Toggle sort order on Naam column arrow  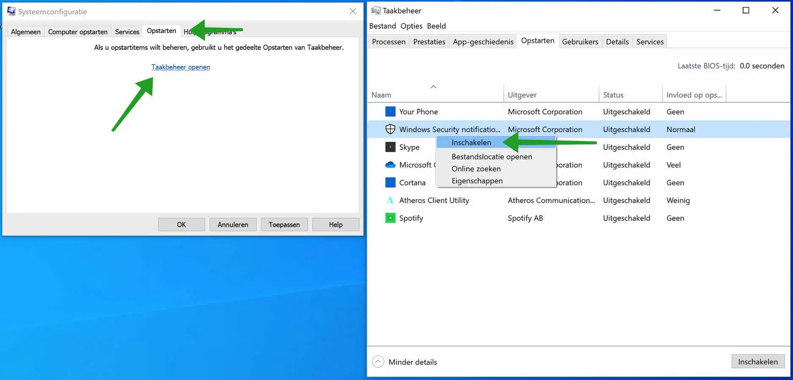coord(433,87)
